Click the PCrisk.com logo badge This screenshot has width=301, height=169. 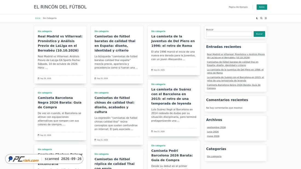point(24,159)
